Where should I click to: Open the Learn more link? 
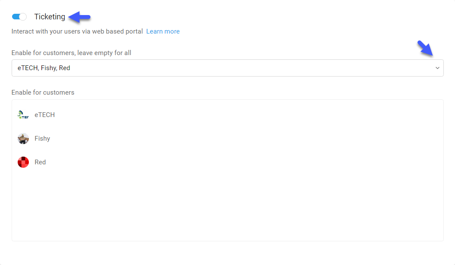point(163,31)
